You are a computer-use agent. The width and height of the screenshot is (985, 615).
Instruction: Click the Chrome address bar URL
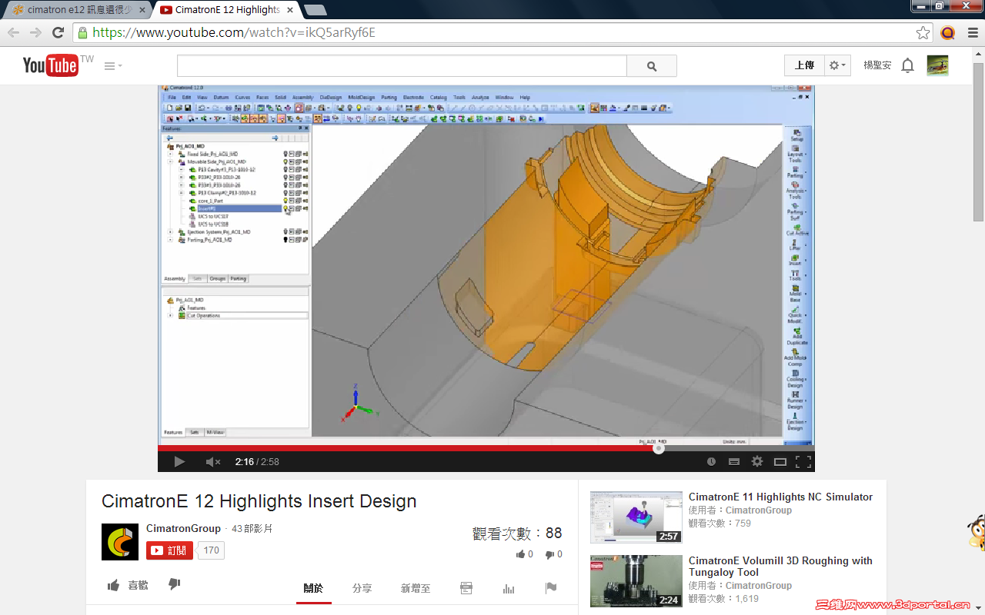pyautogui.click(x=234, y=32)
